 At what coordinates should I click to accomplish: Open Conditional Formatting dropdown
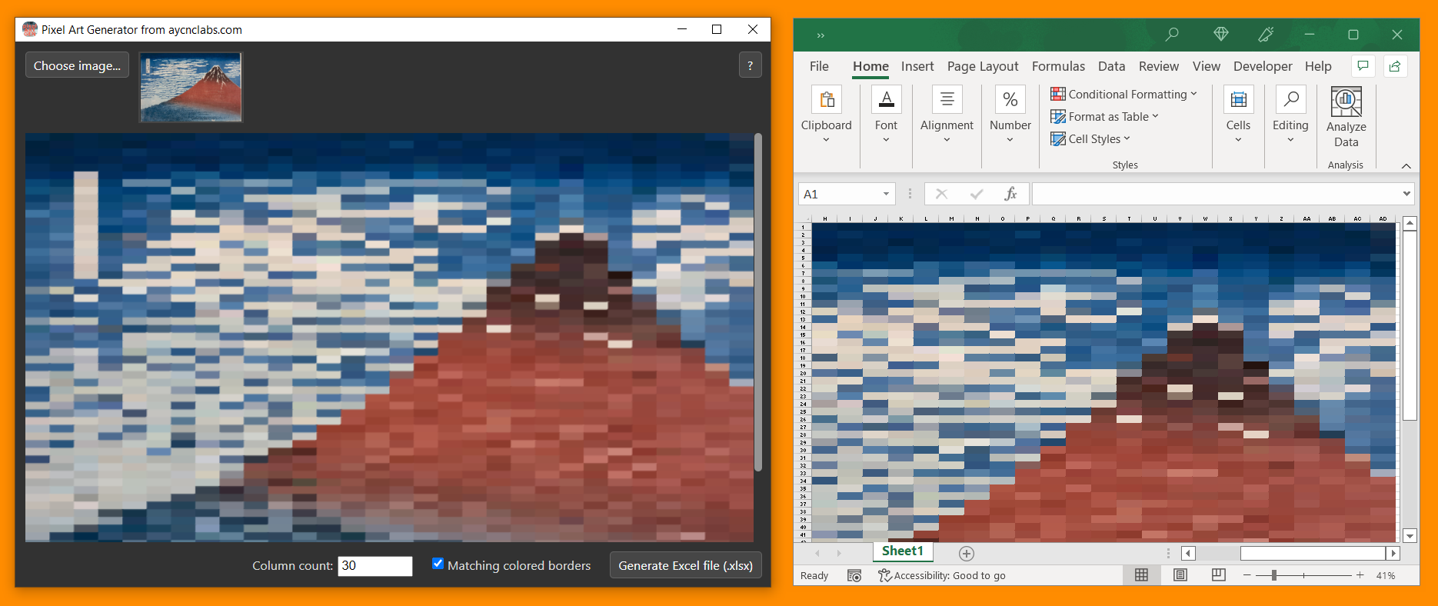1123,94
